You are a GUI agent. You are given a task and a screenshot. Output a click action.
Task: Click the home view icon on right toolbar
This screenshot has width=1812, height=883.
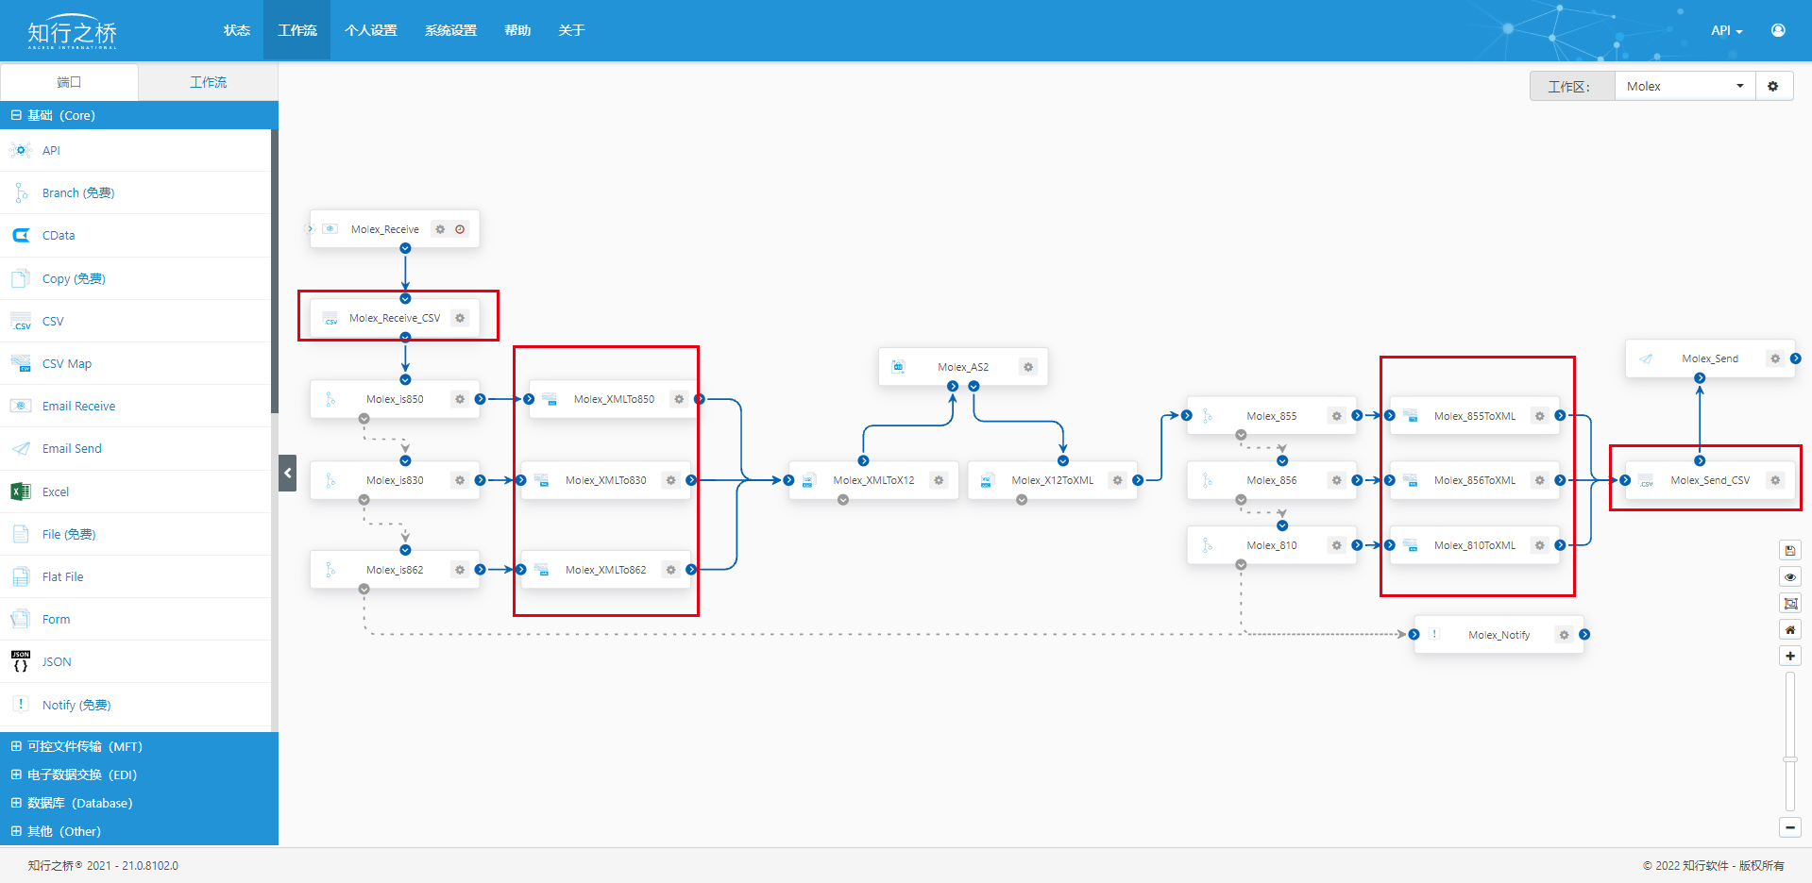point(1789,629)
